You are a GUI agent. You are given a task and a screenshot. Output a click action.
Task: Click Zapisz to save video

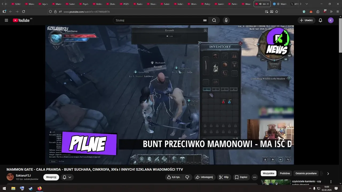241,177
